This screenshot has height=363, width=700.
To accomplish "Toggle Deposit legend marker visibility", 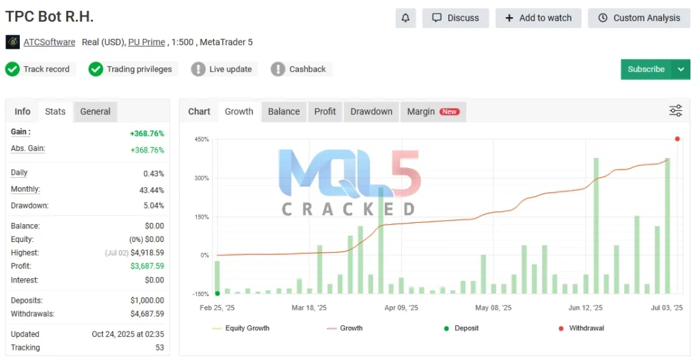I will (461, 328).
